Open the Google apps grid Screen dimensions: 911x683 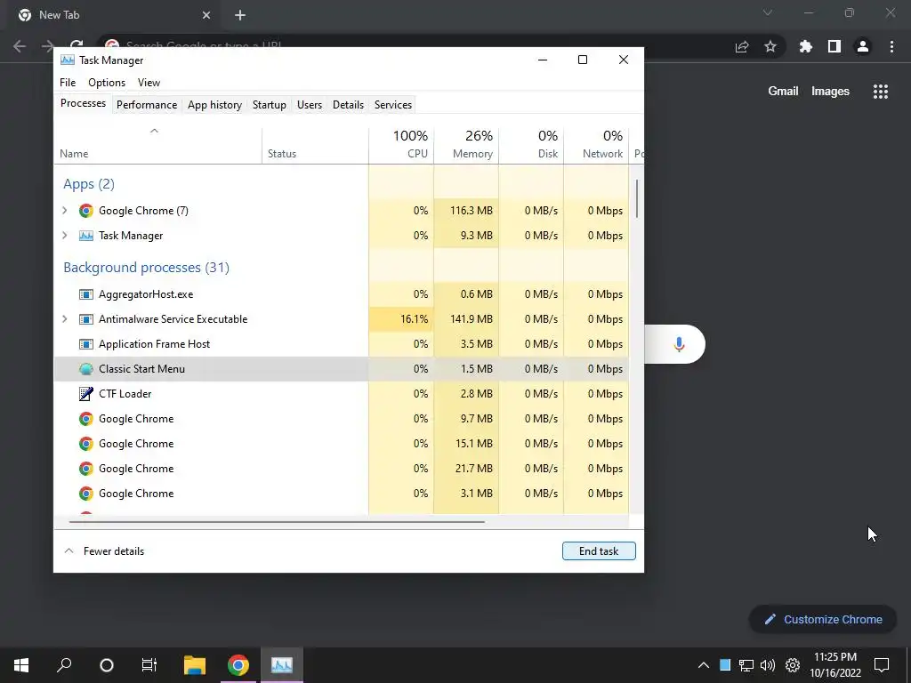tap(881, 92)
